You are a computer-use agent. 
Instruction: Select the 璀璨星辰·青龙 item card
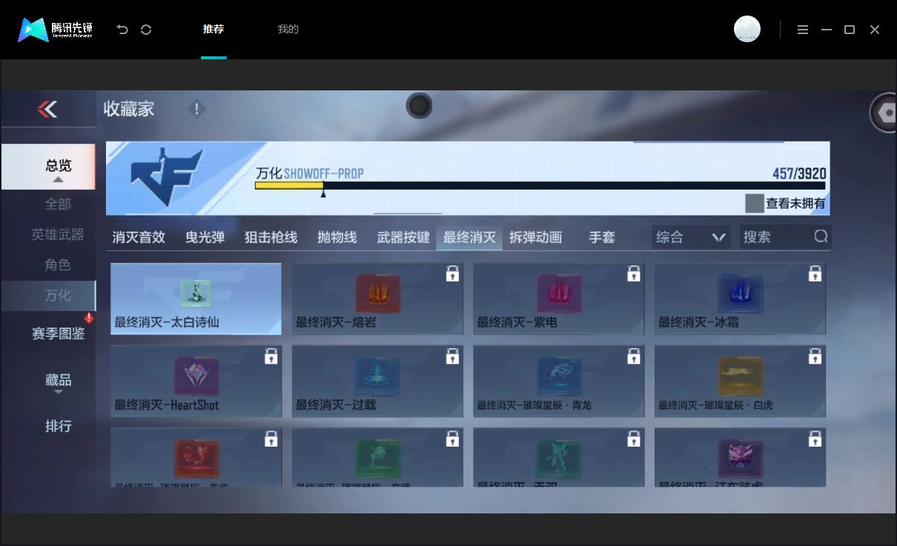coord(559,382)
